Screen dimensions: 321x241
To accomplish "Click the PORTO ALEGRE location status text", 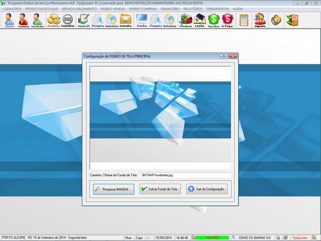I will (44, 238).
